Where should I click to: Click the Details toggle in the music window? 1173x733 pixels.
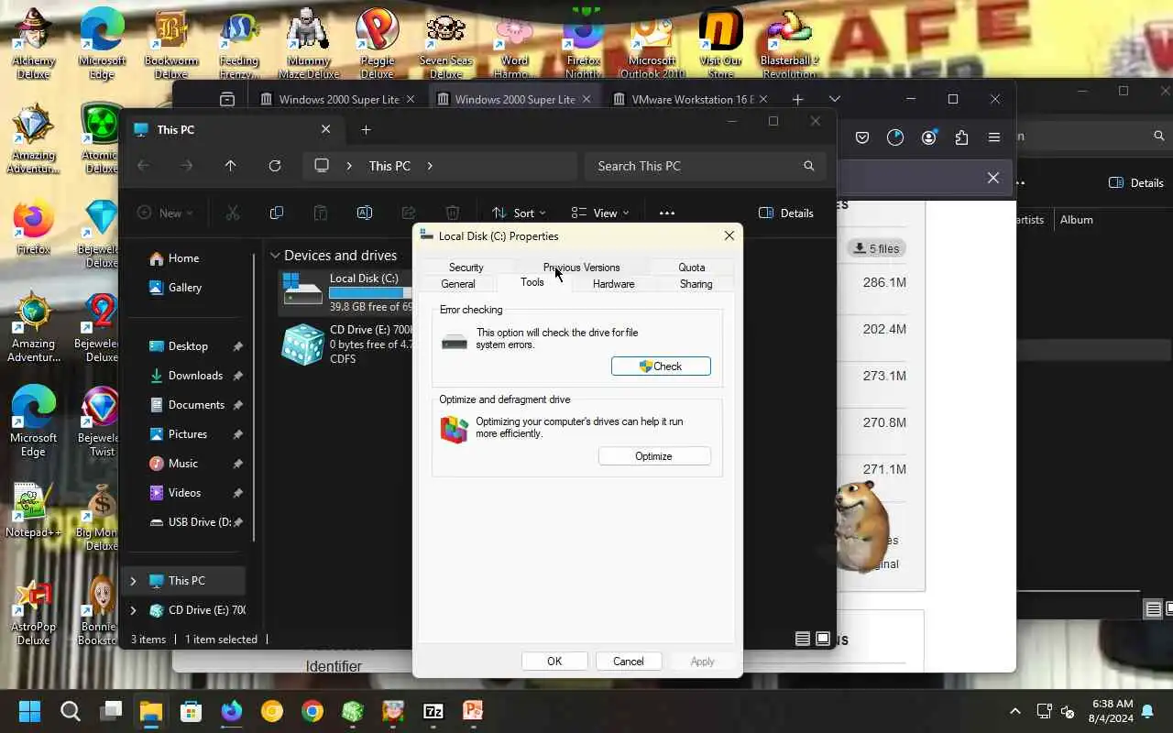pos(1136,182)
